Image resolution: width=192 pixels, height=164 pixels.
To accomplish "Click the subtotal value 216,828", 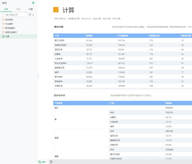I will pyautogui.click(x=169, y=150).
